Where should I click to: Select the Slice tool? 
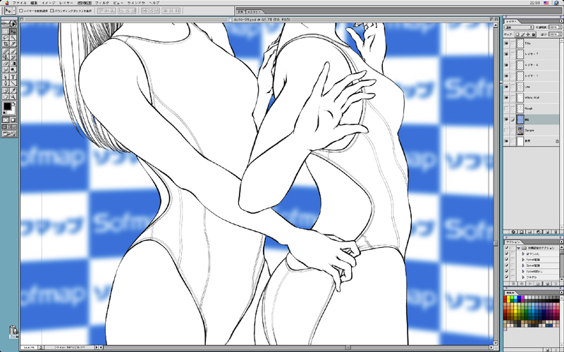click(x=13, y=44)
